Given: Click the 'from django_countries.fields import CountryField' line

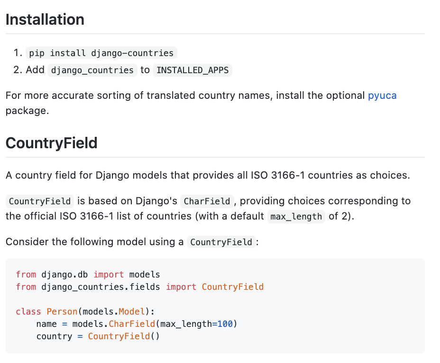Looking at the screenshot, I should [140, 287].
